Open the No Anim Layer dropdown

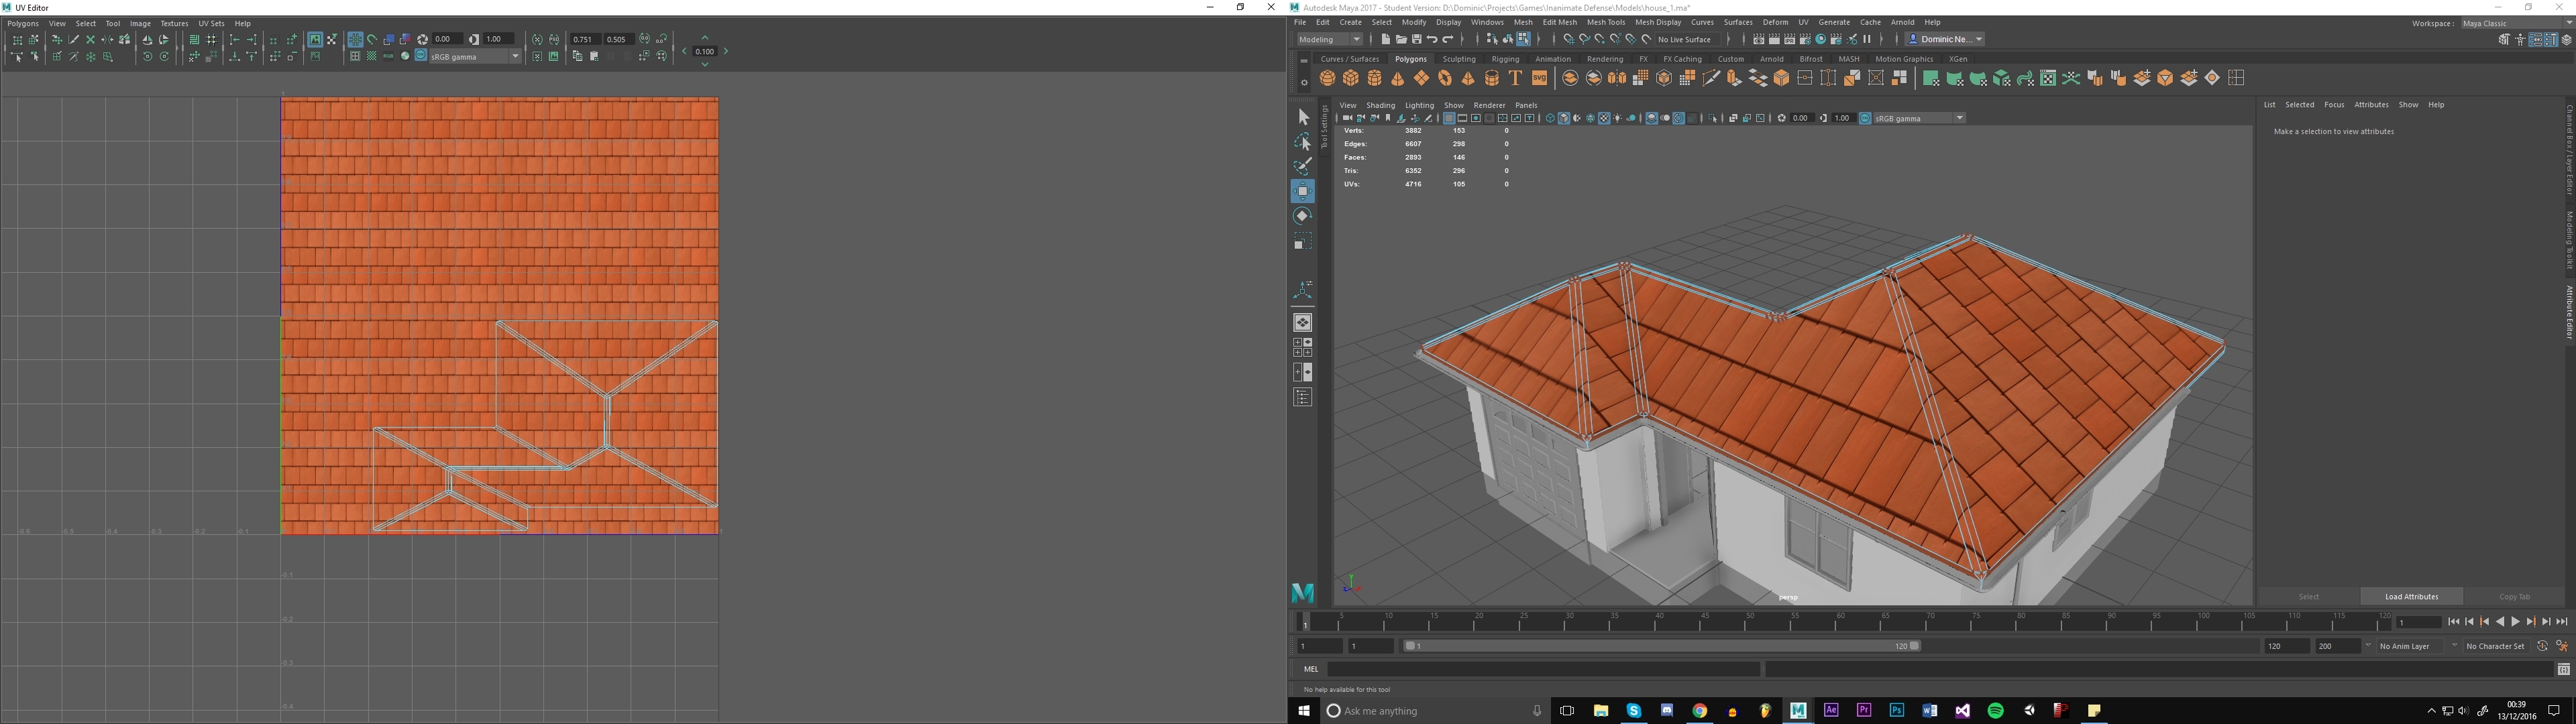[2405, 646]
